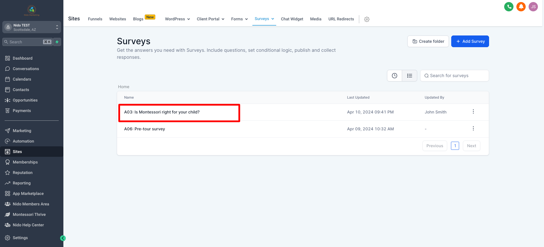Viewport: 544px width, 247px height.
Task: Open the A03: Is Montessori right survey
Action: (162, 112)
